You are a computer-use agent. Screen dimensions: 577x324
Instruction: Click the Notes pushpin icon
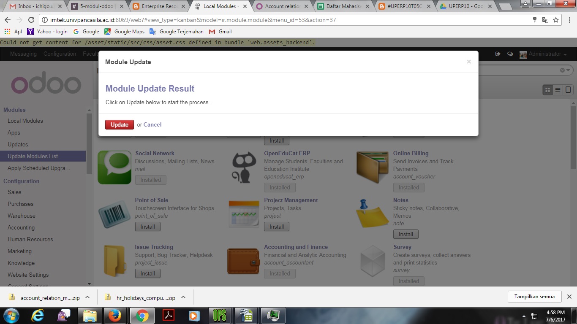[x=372, y=213]
